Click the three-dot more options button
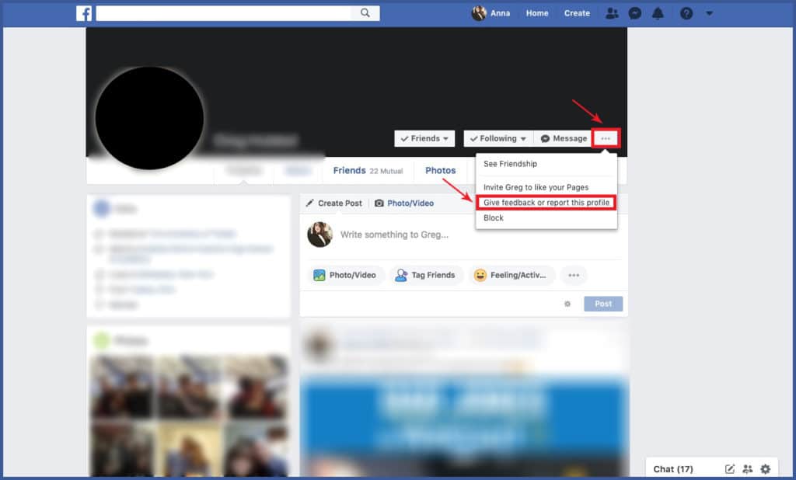 (x=606, y=138)
